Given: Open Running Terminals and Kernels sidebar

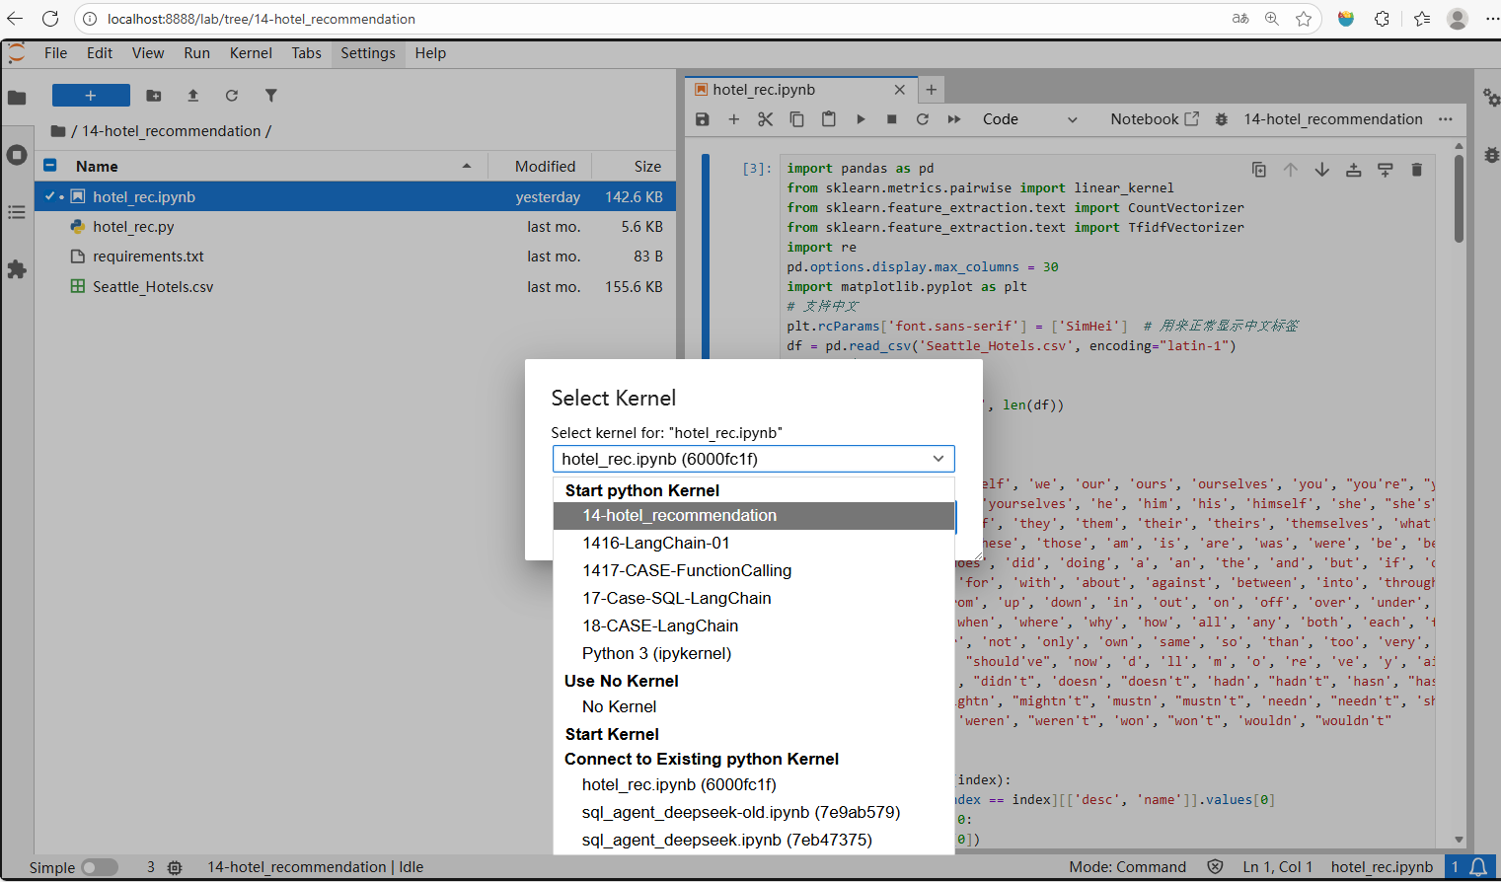Looking at the screenshot, I should pos(17,155).
